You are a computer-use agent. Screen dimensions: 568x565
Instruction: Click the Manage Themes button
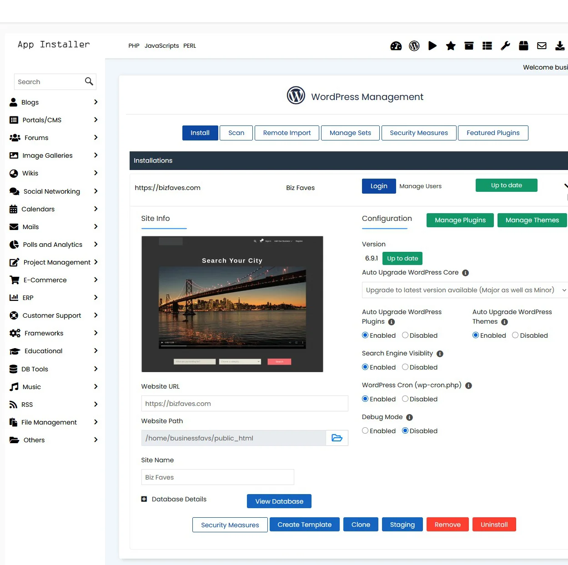(x=532, y=220)
